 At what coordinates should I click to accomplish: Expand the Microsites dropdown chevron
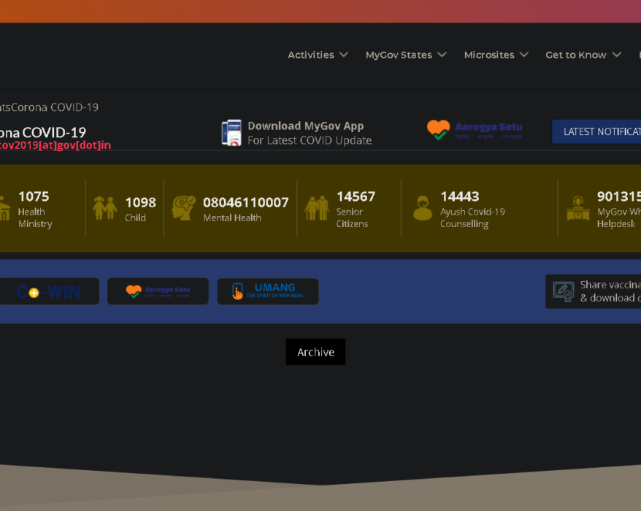[x=524, y=54]
